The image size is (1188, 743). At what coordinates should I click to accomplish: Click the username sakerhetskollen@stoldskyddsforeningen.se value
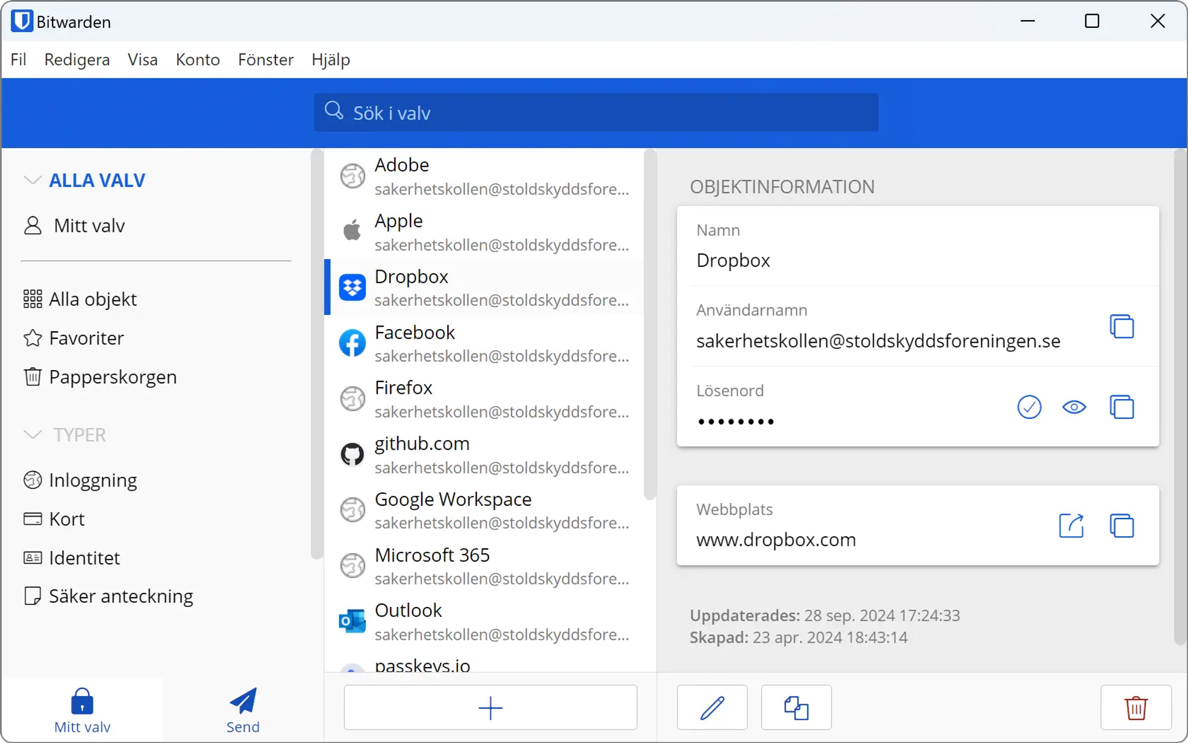click(x=878, y=341)
